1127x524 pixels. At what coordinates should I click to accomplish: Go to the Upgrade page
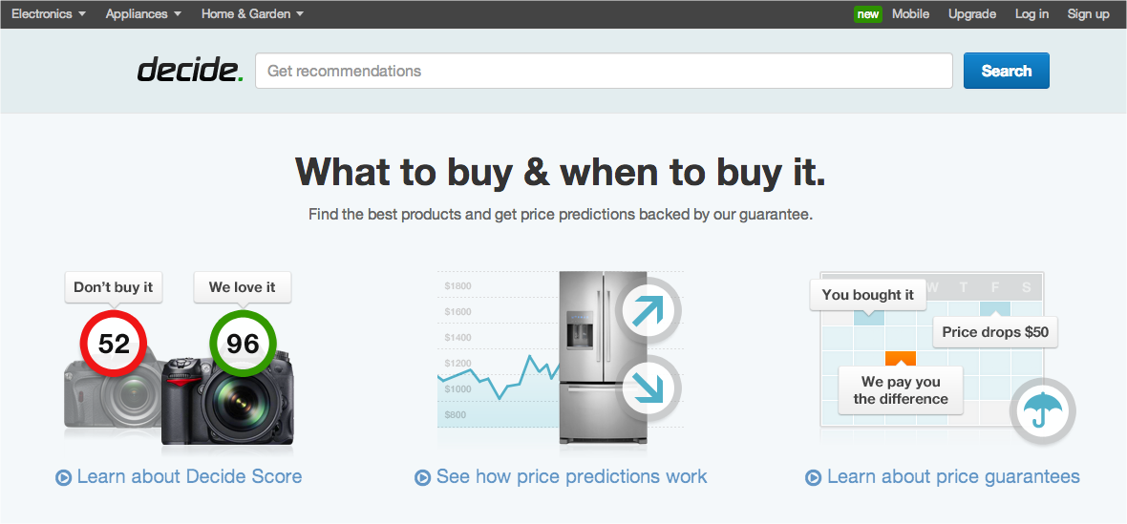(971, 14)
